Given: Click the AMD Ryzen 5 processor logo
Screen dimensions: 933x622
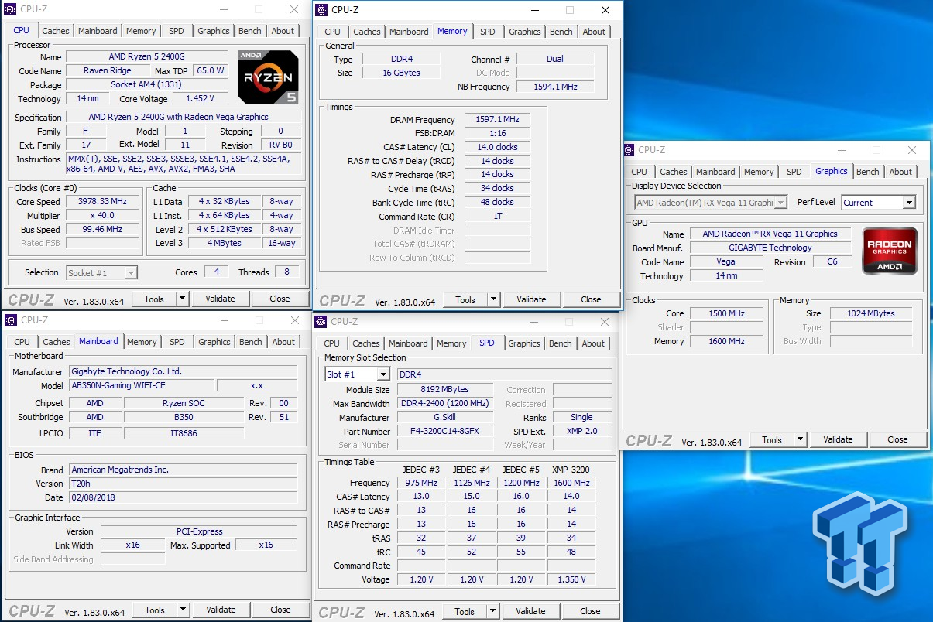Looking at the screenshot, I should click(x=268, y=77).
